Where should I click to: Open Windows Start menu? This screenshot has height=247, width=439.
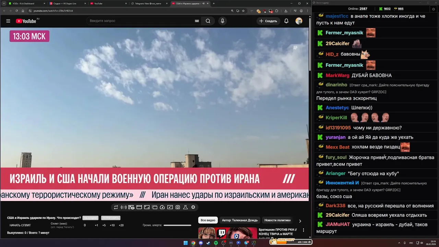pyautogui.click(x=186, y=243)
